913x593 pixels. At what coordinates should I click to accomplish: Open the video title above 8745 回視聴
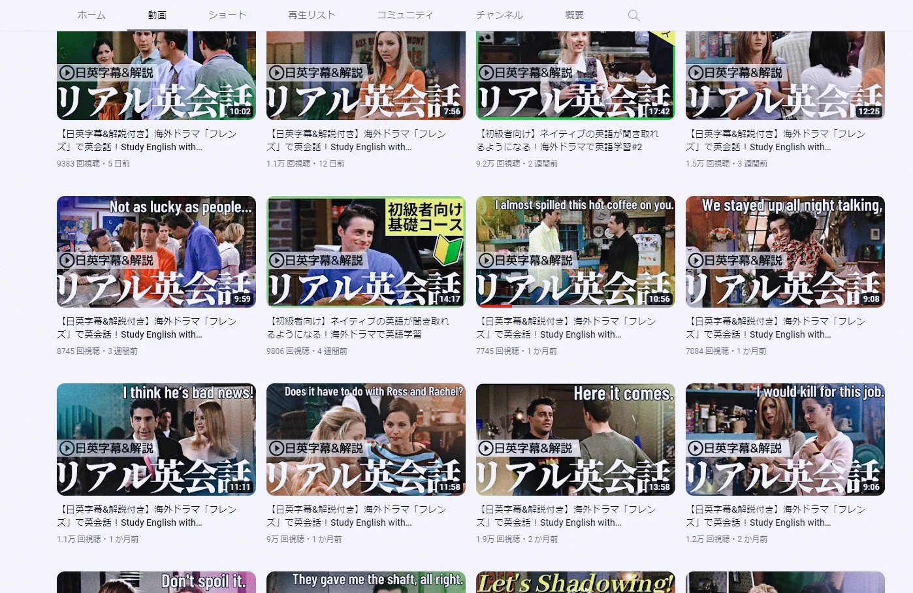tap(147, 328)
